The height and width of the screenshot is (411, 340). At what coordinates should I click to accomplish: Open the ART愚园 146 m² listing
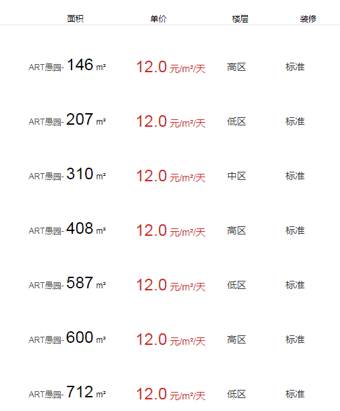point(67,65)
